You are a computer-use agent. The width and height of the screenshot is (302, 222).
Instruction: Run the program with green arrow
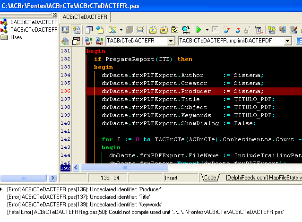pyautogui.click(x=198, y=30)
